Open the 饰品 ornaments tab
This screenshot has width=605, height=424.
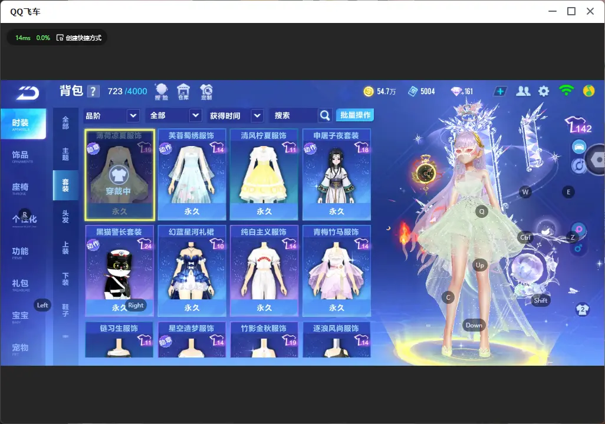pyautogui.click(x=22, y=155)
